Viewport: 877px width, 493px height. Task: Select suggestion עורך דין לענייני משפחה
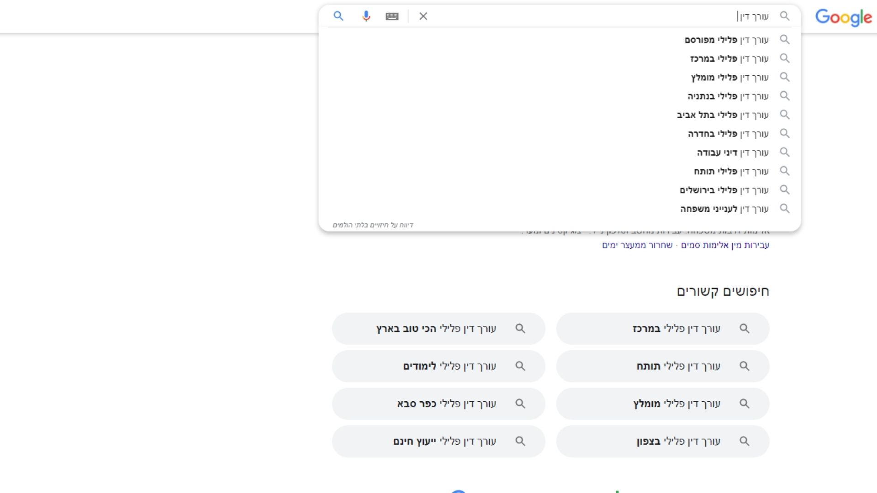pyautogui.click(x=560, y=209)
